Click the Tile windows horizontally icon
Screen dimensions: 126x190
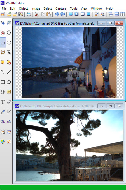[x=116, y=14]
